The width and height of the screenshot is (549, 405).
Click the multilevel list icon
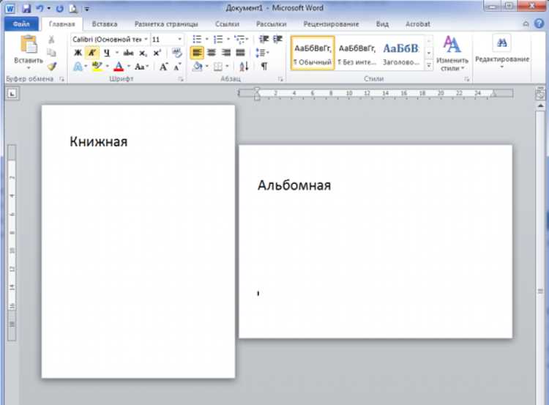240,40
